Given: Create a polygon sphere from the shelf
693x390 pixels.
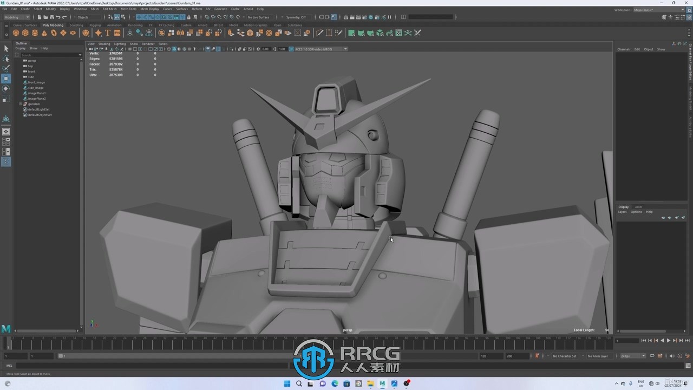Looking at the screenshot, I should (16, 33).
